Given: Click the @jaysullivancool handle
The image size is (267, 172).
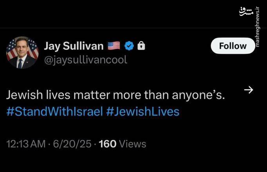Looking at the screenshot, I should pos(85,60).
